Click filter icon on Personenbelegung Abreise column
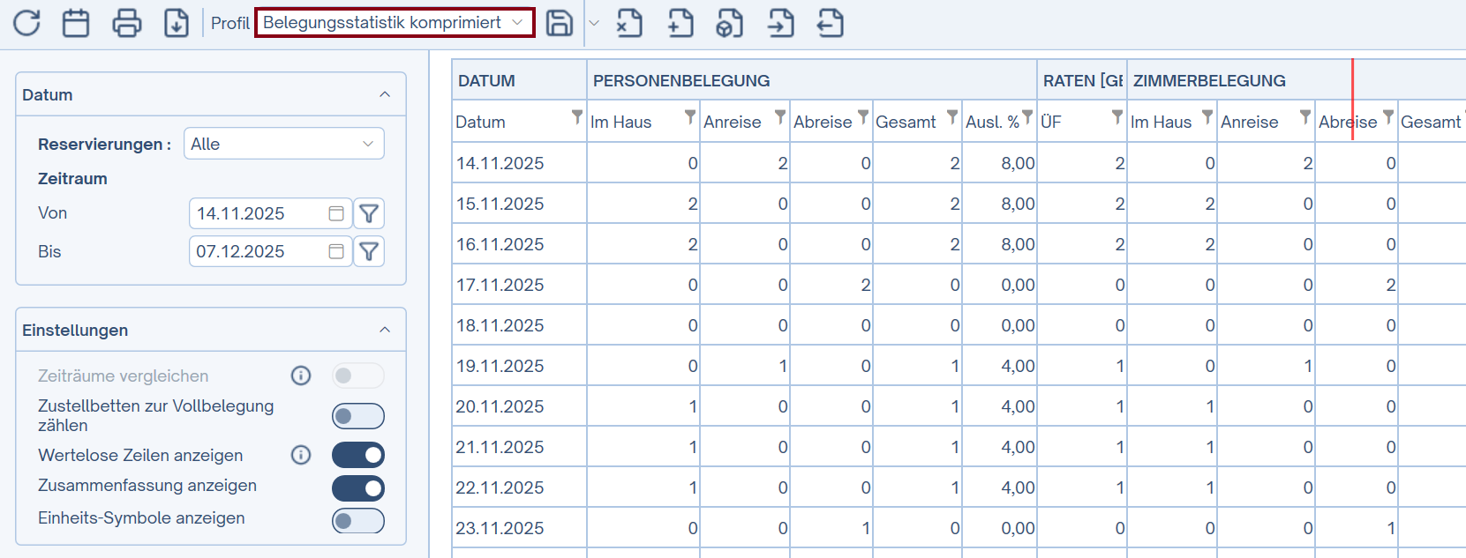 pos(863,116)
